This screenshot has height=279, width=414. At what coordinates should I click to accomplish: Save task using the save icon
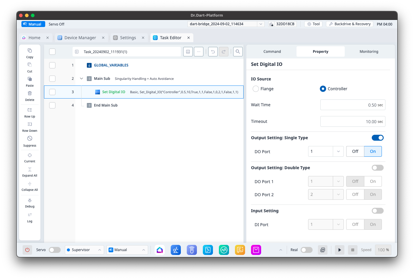coord(188,52)
